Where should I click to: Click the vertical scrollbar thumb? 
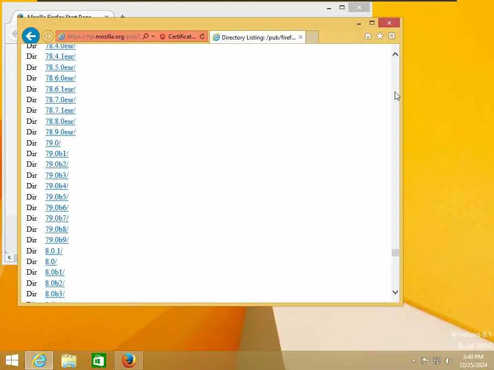pos(396,252)
